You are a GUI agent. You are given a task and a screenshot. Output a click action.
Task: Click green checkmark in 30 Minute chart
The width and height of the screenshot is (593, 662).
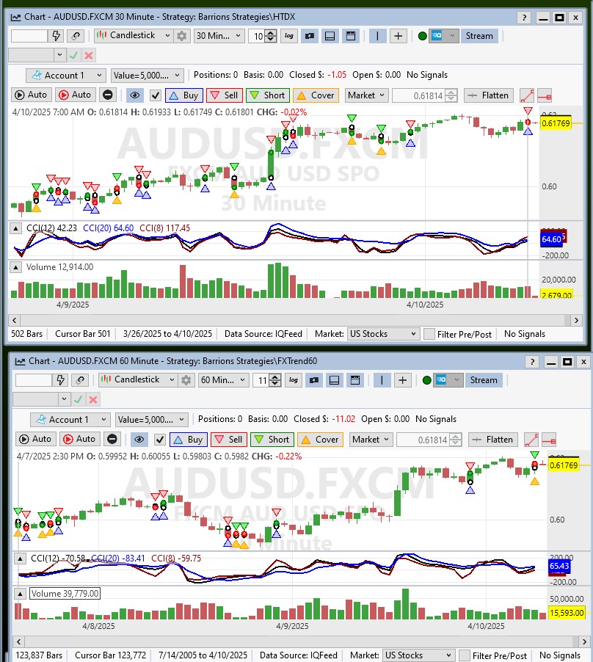pos(74,55)
